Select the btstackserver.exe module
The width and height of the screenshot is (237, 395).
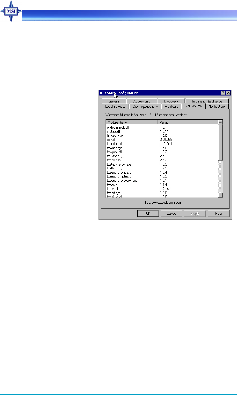(x=119, y=164)
